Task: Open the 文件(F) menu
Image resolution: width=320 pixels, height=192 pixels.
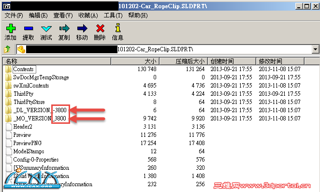Action: pos(14,15)
